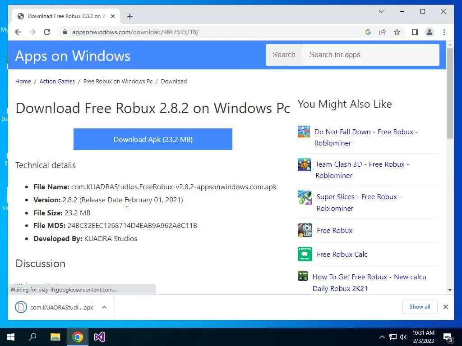462x346 pixels.
Task: Share this page using the share icon
Action: click(383, 32)
